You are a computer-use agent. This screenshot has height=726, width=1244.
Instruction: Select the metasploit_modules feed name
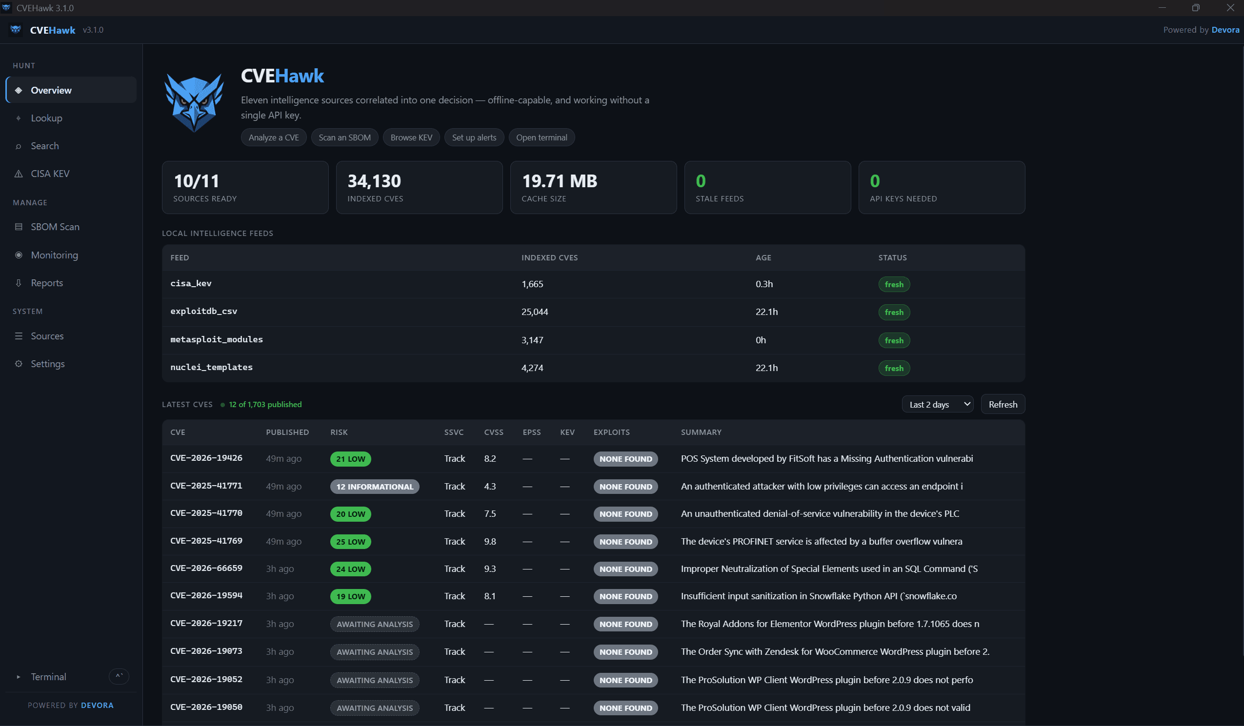point(217,339)
